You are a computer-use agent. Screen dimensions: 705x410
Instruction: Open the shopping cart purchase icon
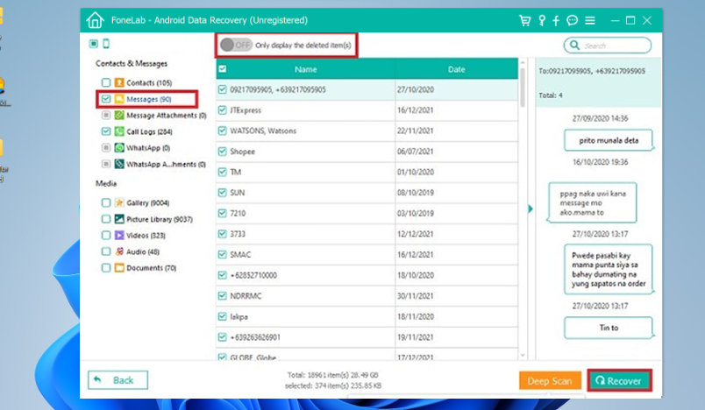[524, 20]
